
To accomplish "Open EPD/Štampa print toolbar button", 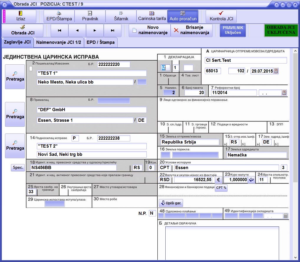I will tap(59, 16).
